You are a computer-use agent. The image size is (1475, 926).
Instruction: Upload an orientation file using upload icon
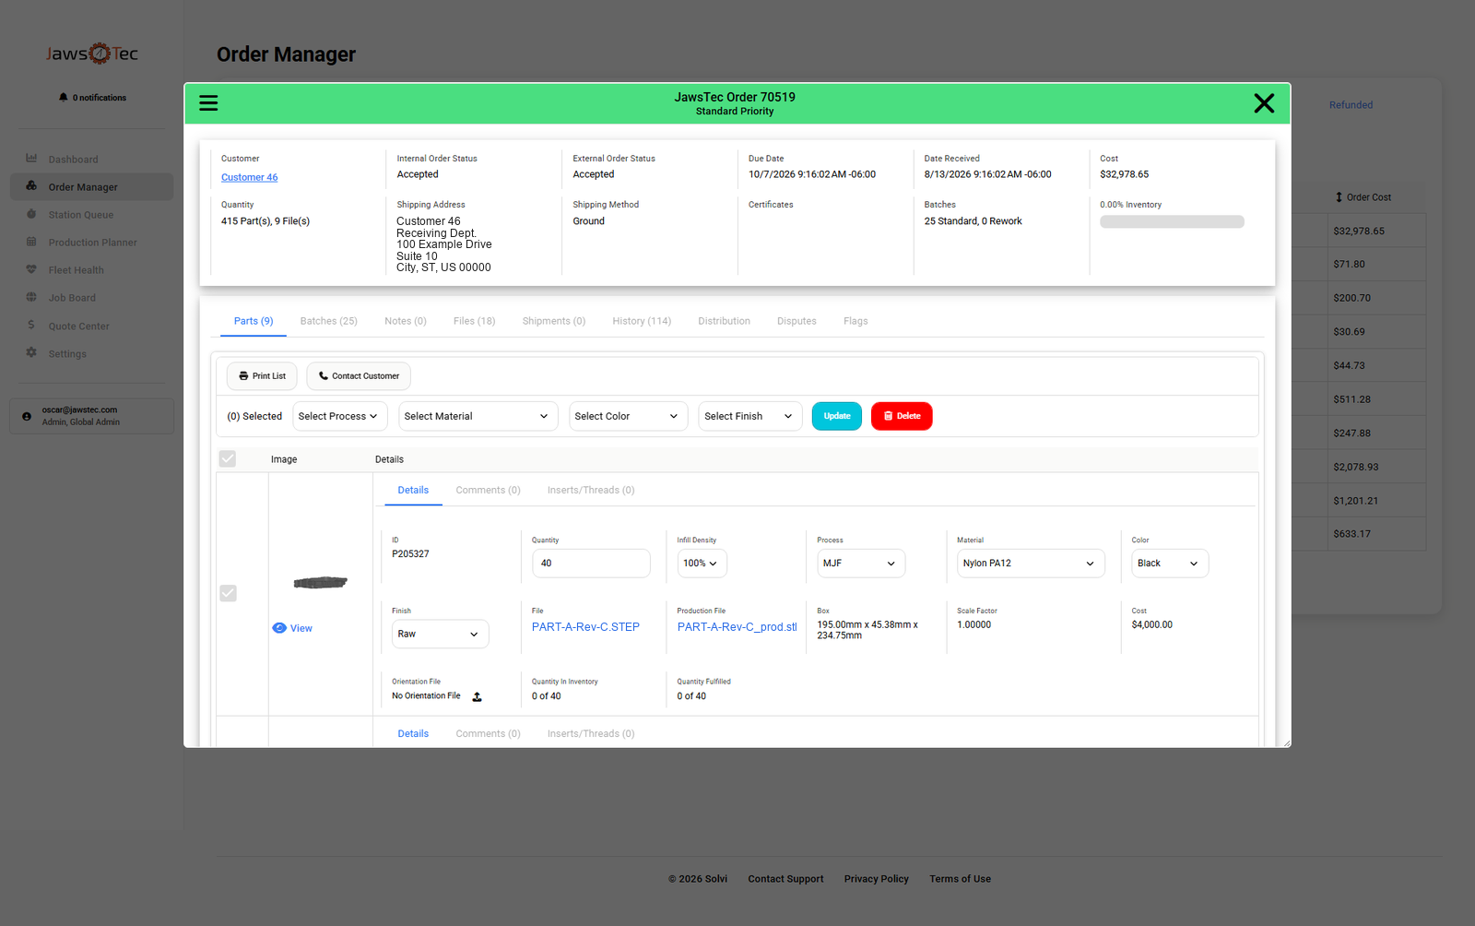(x=477, y=696)
